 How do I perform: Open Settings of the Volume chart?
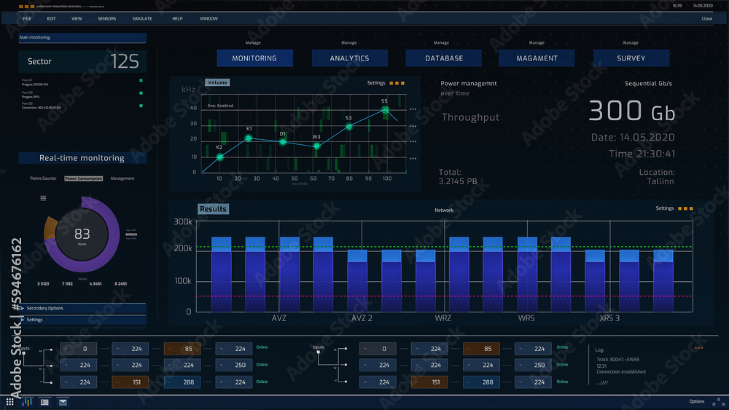click(x=376, y=83)
